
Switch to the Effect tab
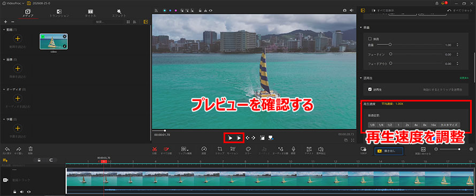pyautogui.click(x=119, y=13)
